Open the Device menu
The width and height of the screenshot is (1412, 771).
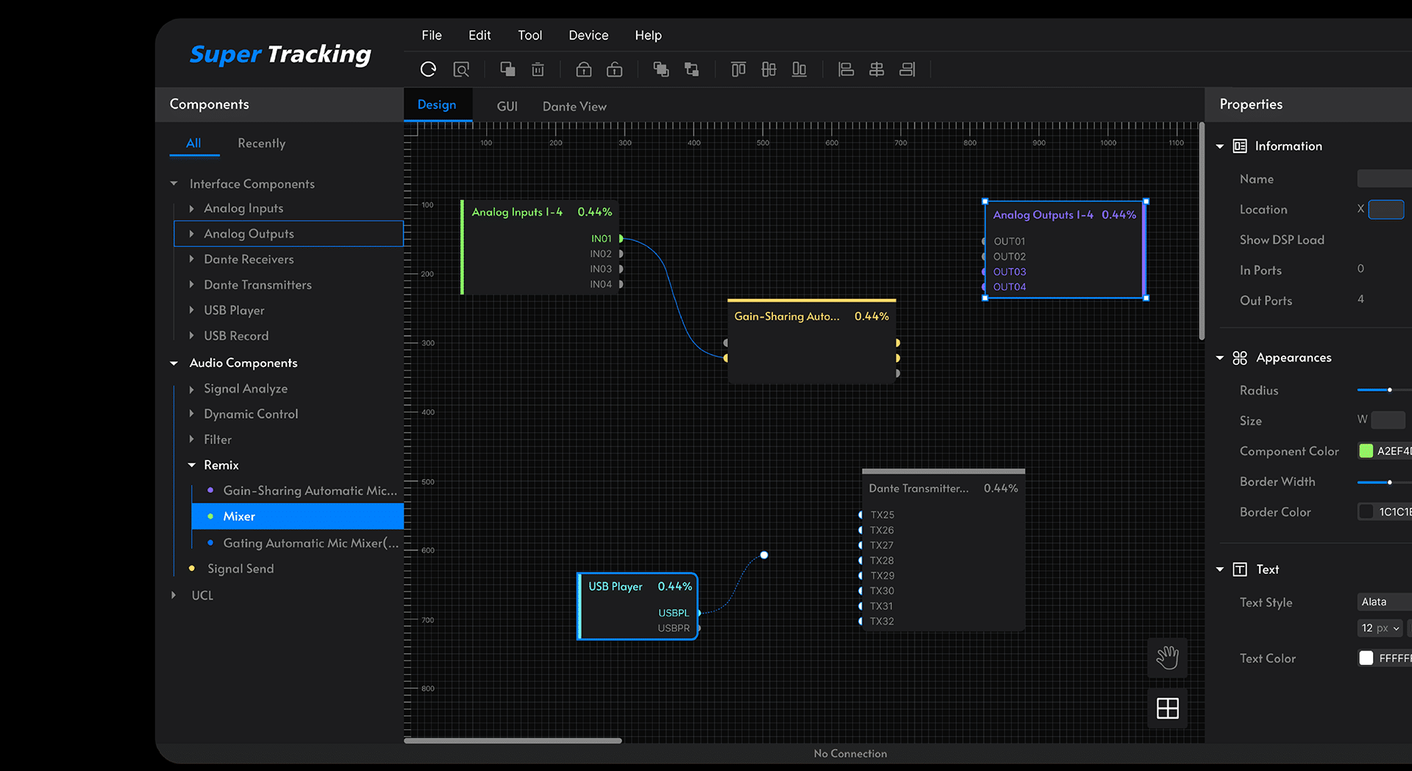pyautogui.click(x=588, y=35)
